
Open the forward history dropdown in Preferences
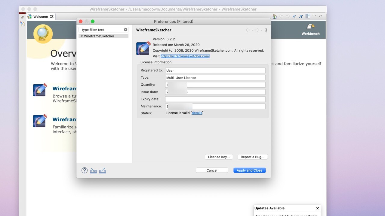coord(261,30)
